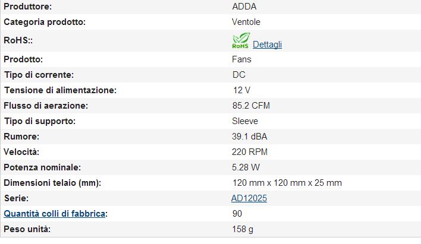This screenshot has width=421, height=244.
Task: Click the Fans product value
Action: (241, 59)
